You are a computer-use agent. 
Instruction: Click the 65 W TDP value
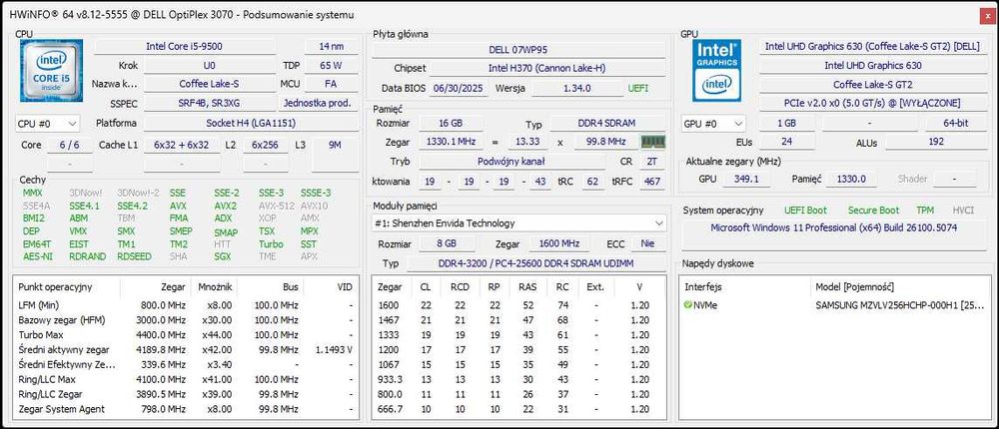coord(332,65)
